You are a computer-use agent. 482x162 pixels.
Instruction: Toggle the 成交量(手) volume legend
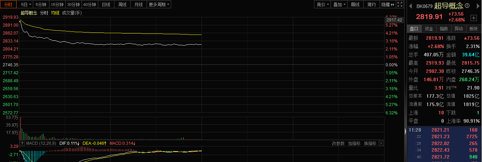(x=72, y=13)
